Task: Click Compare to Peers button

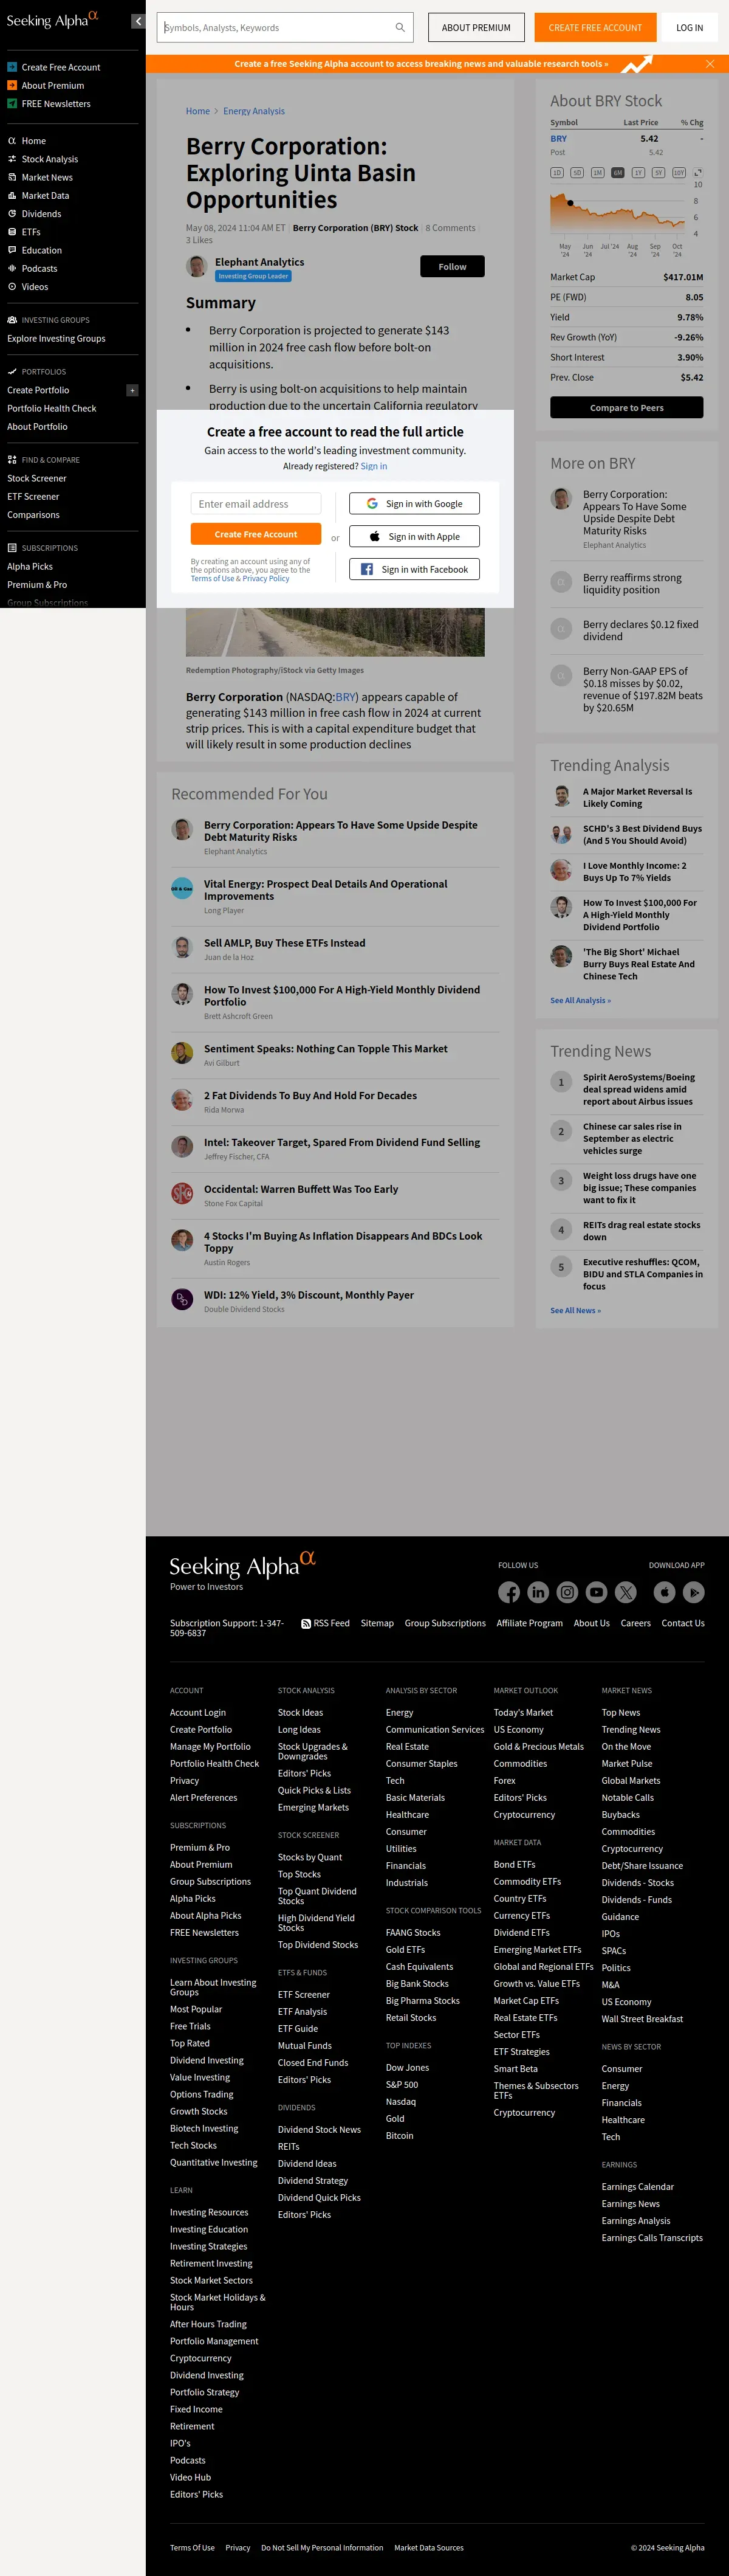Action: pyautogui.click(x=627, y=407)
